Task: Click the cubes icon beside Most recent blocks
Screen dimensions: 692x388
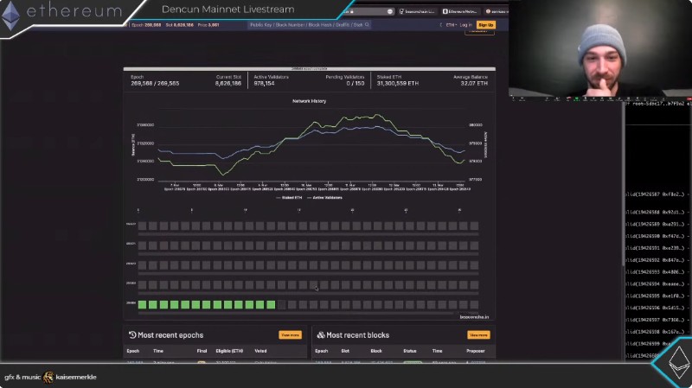Action: pyautogui.click(x=321, y=334)
